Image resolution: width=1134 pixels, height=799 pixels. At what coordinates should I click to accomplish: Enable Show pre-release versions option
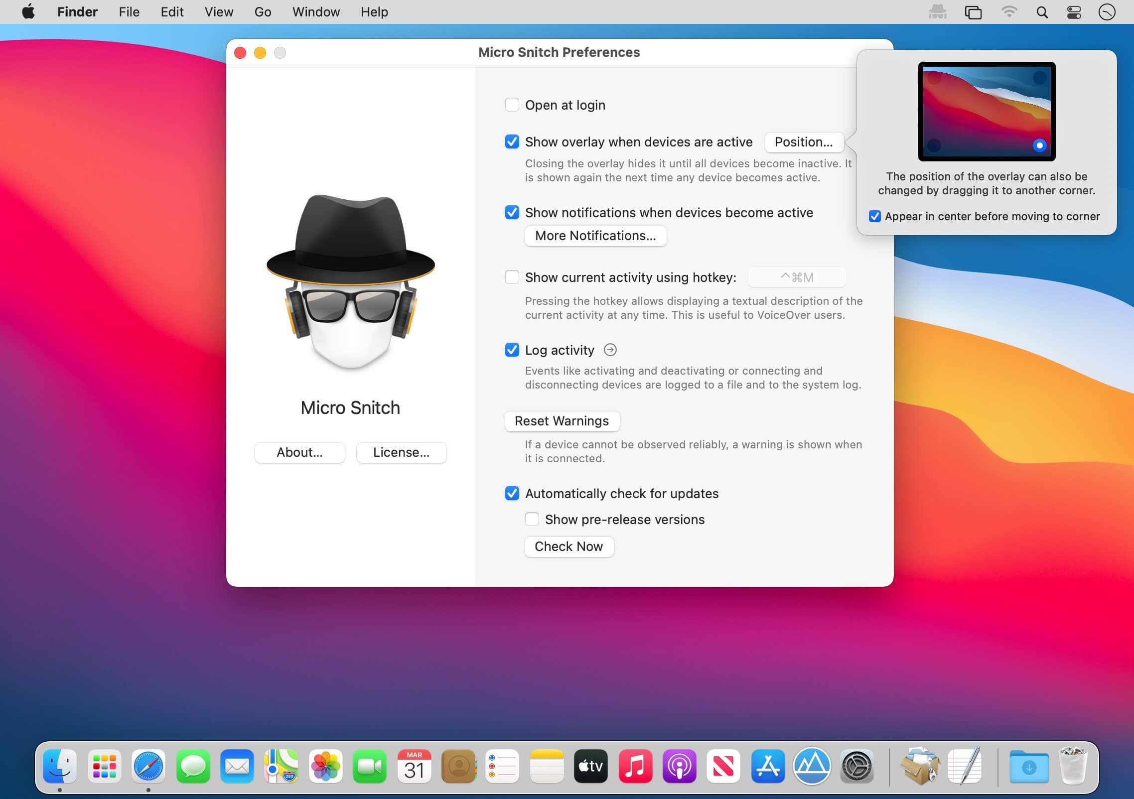tap(532, 520)
